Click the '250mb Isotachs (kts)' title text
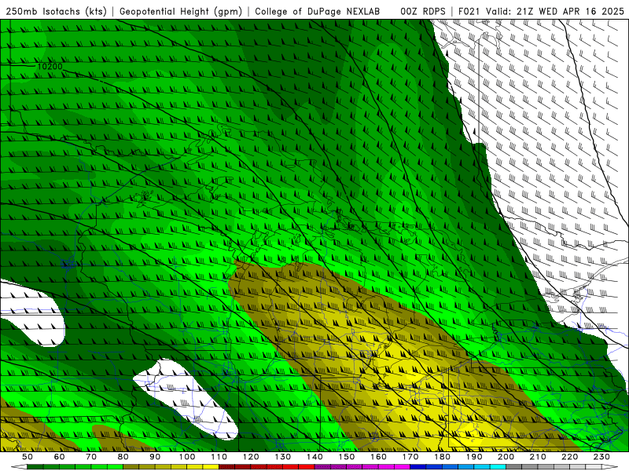This screenshot has width=629, height=471. 56,12
